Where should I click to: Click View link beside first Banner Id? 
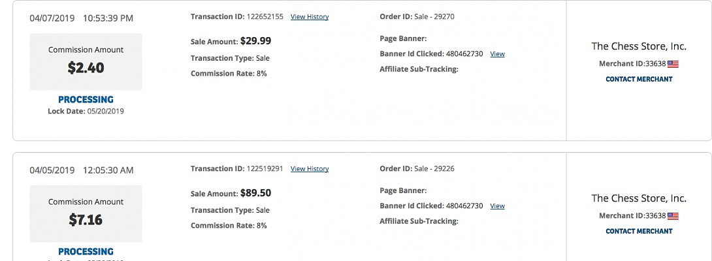click(x=497, y=54)
